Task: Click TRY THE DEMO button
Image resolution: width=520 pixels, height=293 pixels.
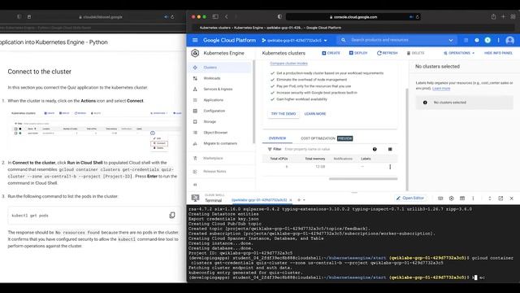Action: tap(284, 114)
